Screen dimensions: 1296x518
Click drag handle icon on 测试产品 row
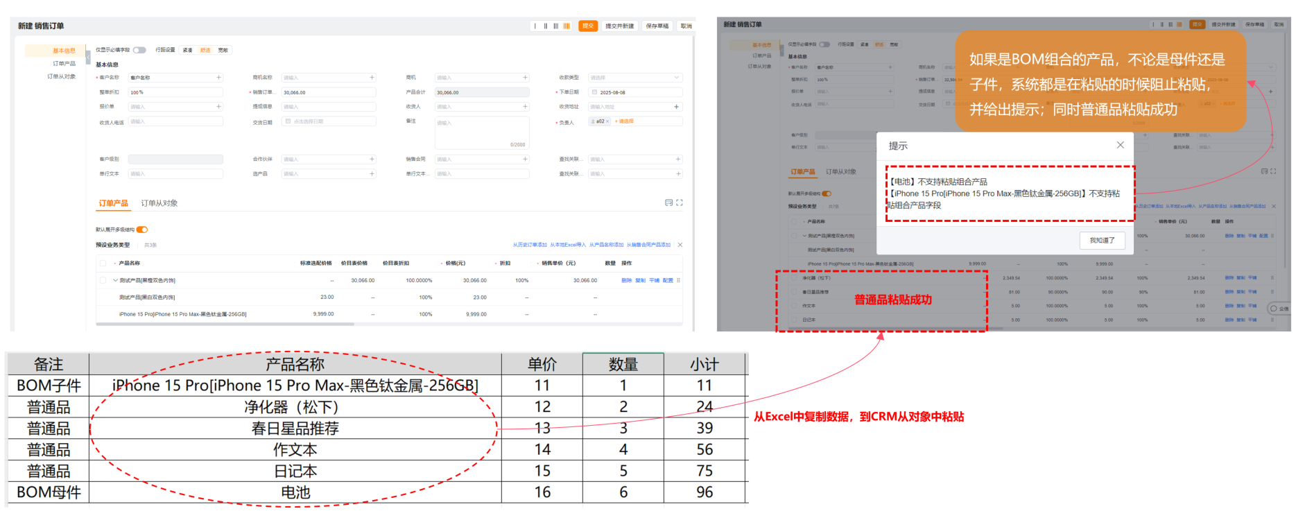pos(678,281)
